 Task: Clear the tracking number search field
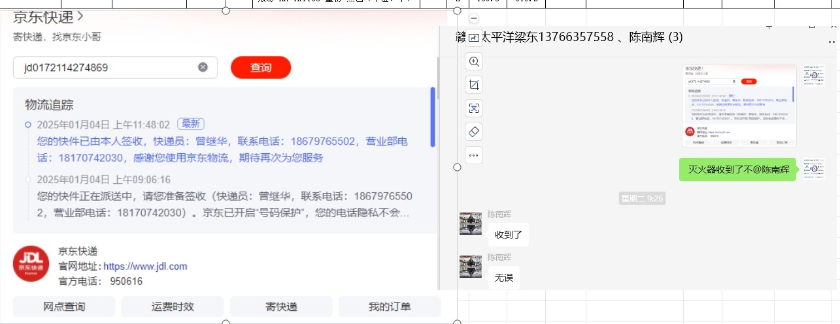203,67
